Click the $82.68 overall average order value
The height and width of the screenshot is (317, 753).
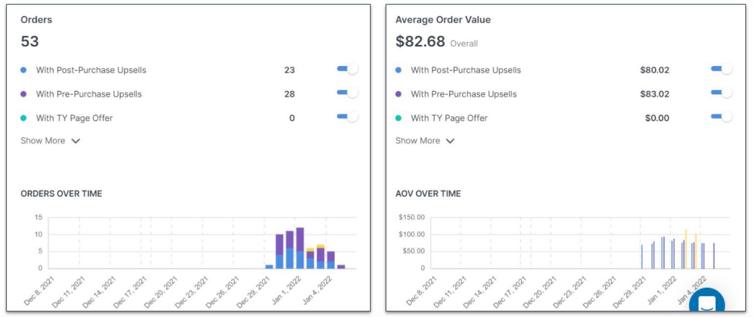(x=420, y=42)
